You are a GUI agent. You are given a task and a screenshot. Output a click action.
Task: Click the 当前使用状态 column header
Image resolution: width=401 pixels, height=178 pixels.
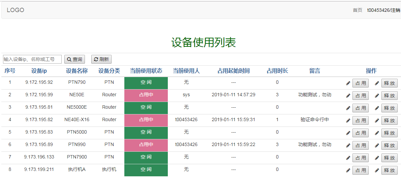point(146,71)
